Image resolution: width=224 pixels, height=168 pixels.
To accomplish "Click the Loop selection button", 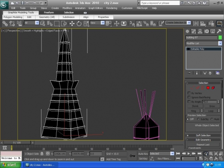I will coord(211,111).
